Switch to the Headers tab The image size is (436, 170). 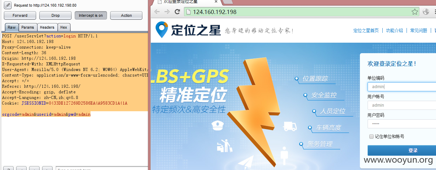(47, 27)
